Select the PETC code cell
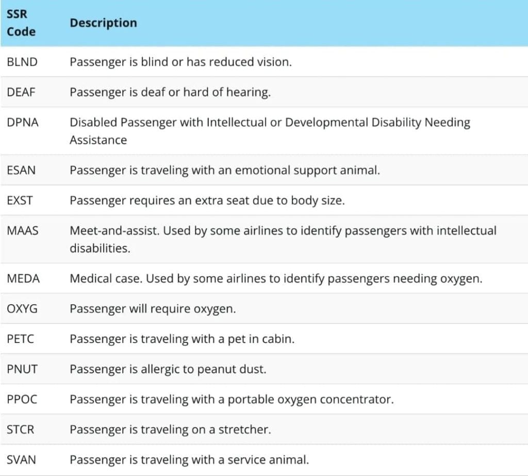528x476 pixels. pyautogui.click(x=21, y=339)
